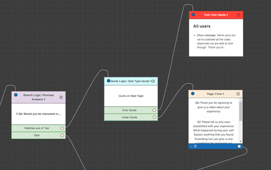Select the Else branch row
The width and height of the screenshot is (271, 170).
click(x=39, y=135)
